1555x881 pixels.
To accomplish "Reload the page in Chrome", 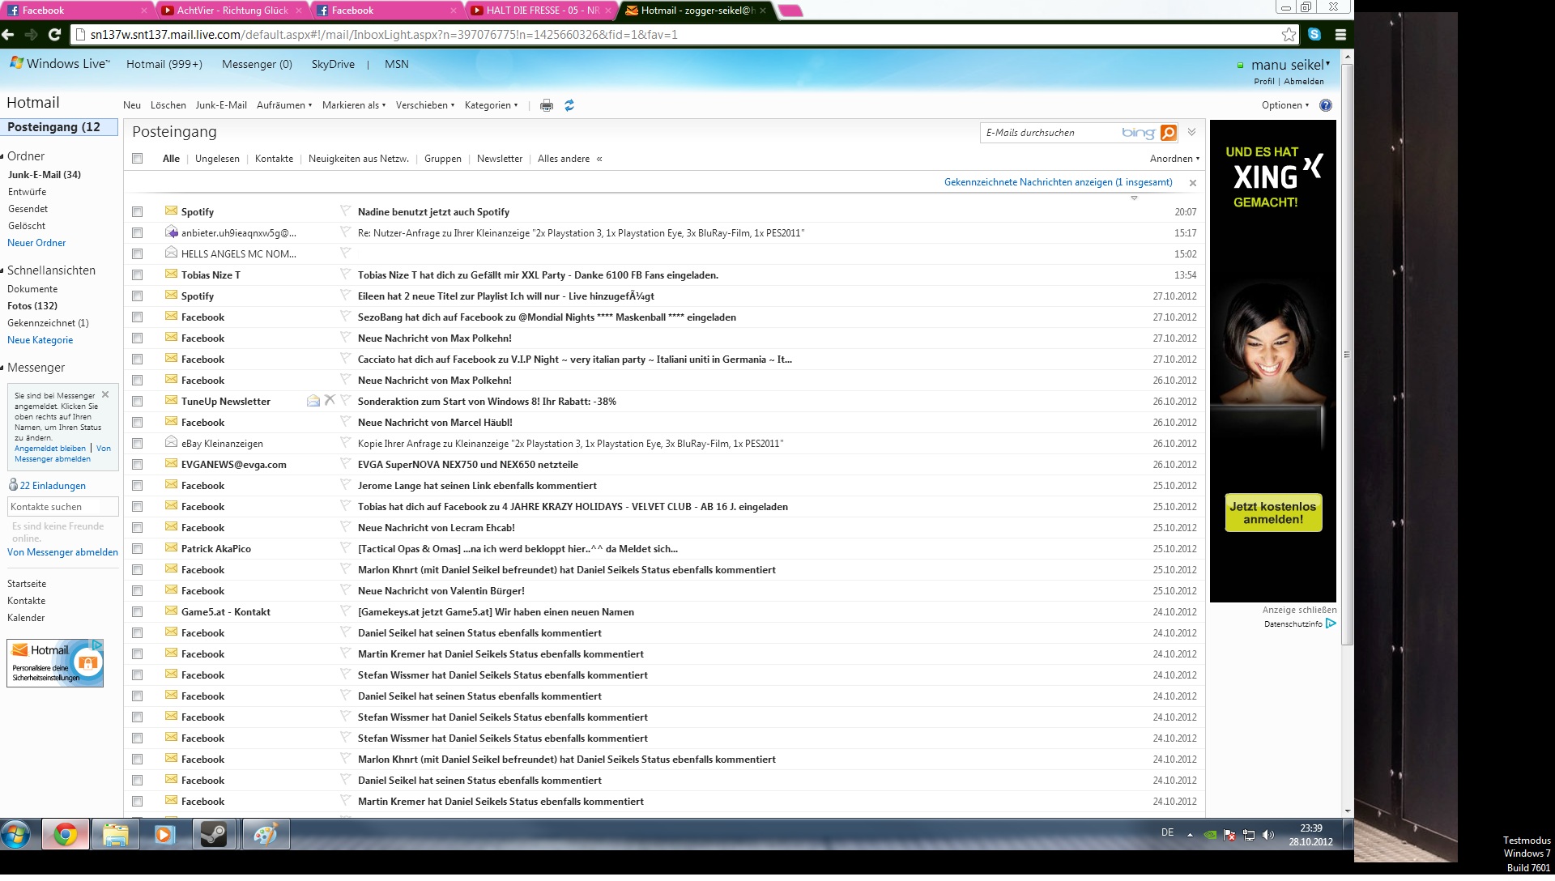I will click(x=55, y=35).
